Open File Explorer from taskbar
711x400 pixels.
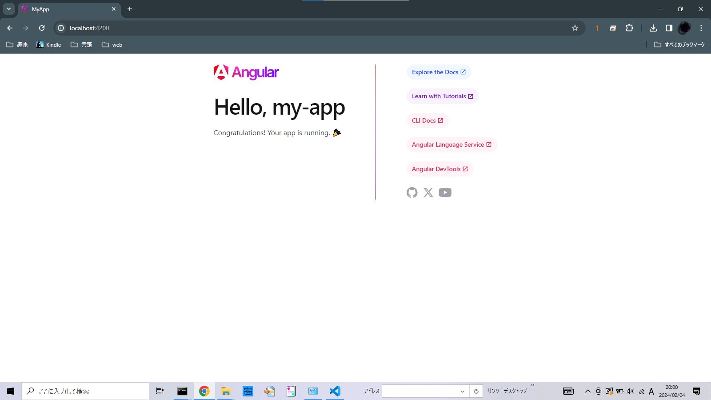[x=226, y=391]
